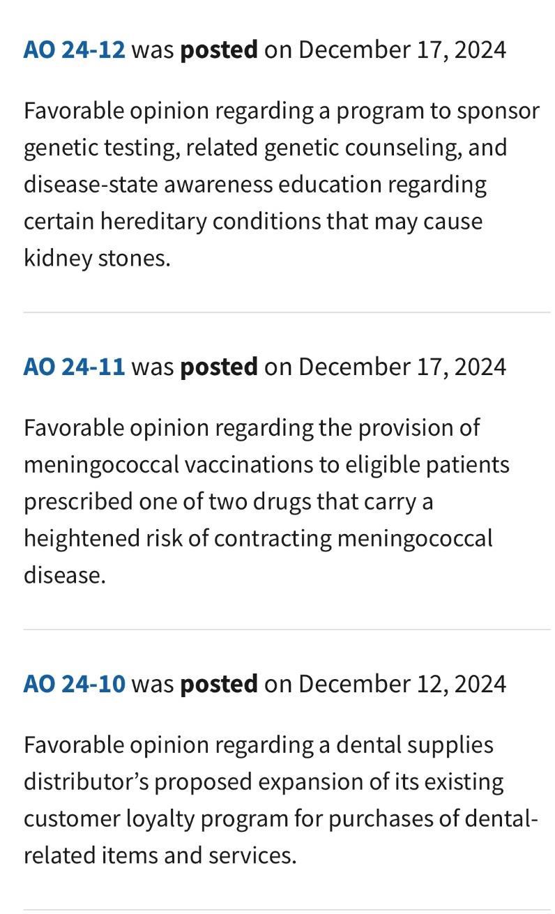555x914 pixels.
Task: Click the divider line above AO 24-10 entry
Action: tap(286, 630)
